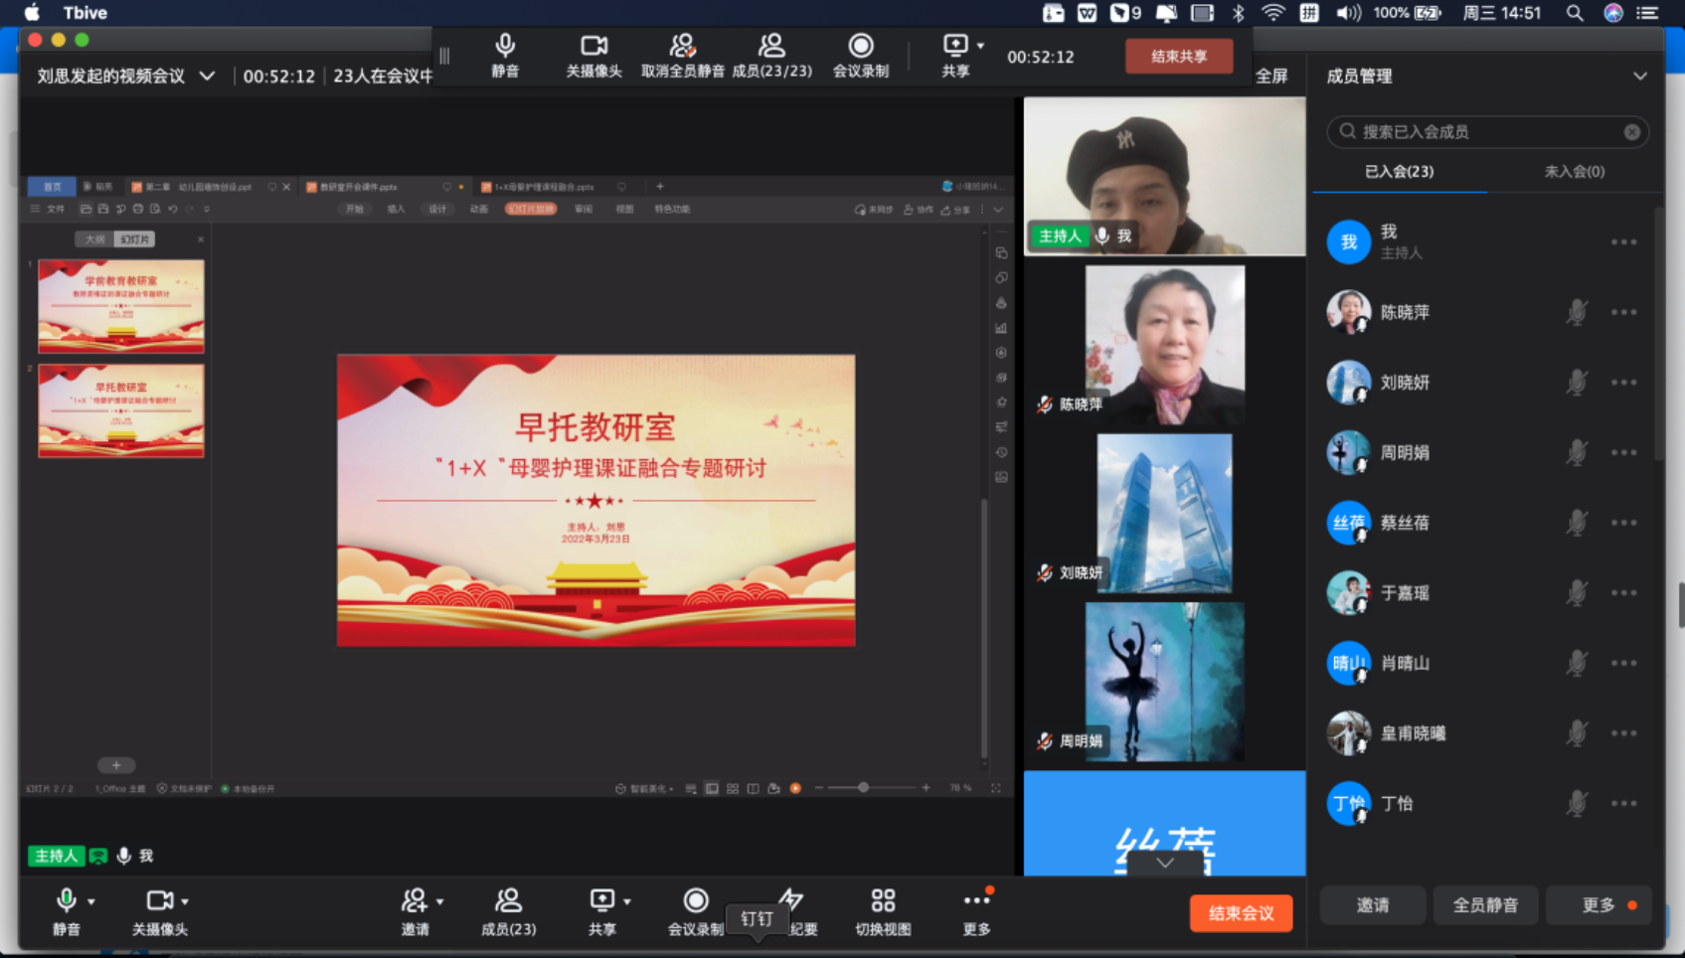Select 周明娟 ballerina video tile
This screenshot has width=1685, height=959.
pyautogui.click(x=1164, y=682)
